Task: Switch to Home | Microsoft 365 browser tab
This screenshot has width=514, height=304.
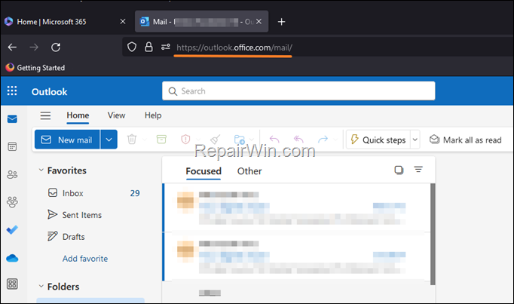Action: 51,22
